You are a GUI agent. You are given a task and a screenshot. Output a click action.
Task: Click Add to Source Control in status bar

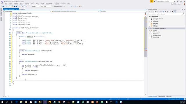pyautogui.click(x=174, y=99)
